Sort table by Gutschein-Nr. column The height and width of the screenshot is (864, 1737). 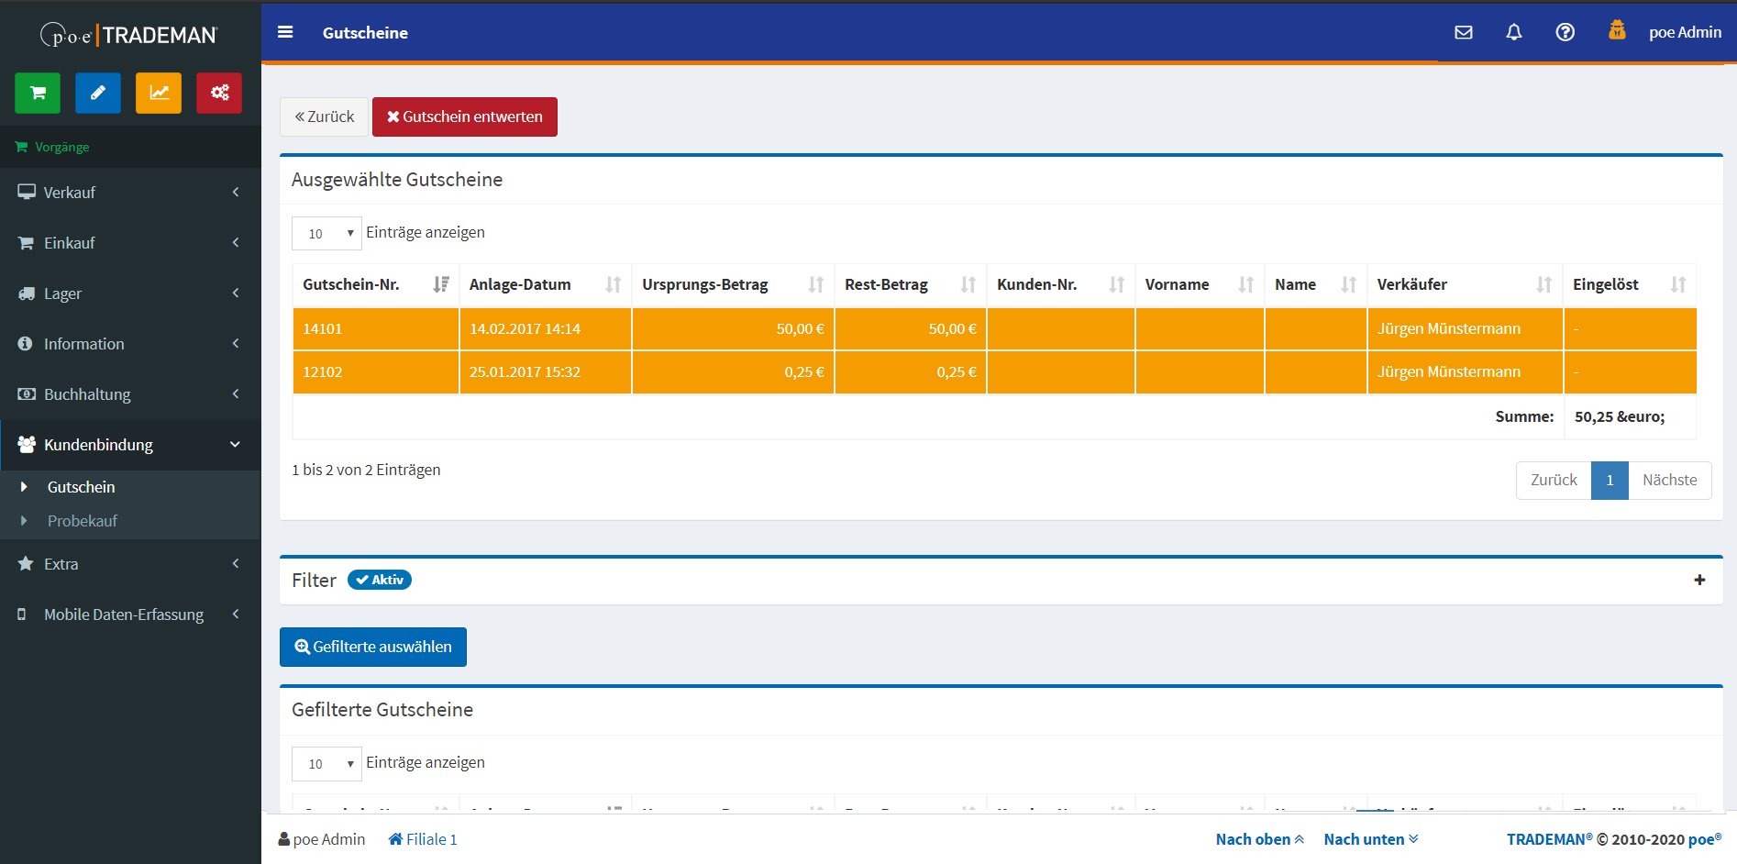(375, 284)
